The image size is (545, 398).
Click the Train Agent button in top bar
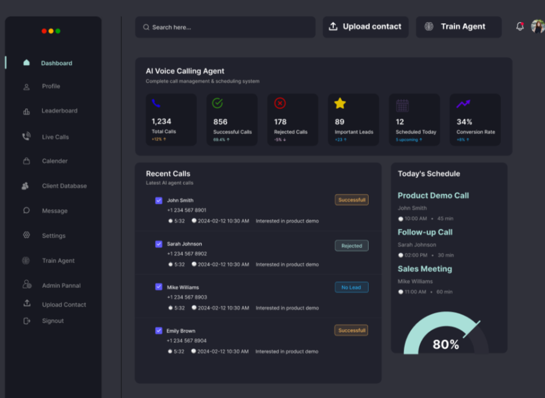459,27
